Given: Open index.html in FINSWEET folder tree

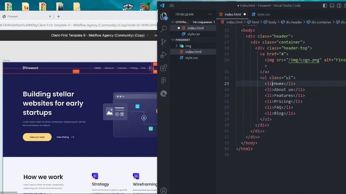Looking at the screenshot, I should pos(193,52).
